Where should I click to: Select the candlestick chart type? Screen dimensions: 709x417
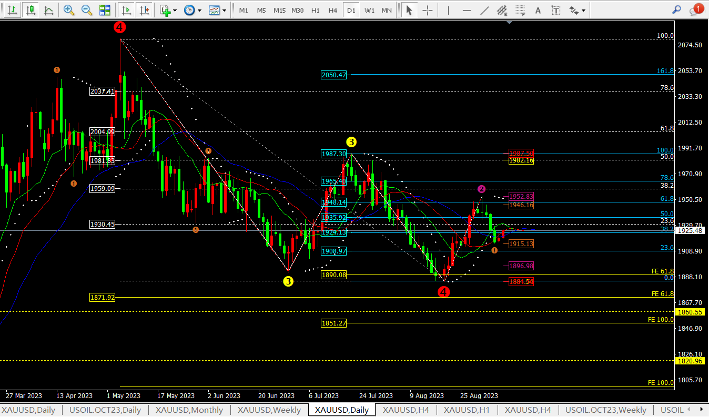point(31,10)
